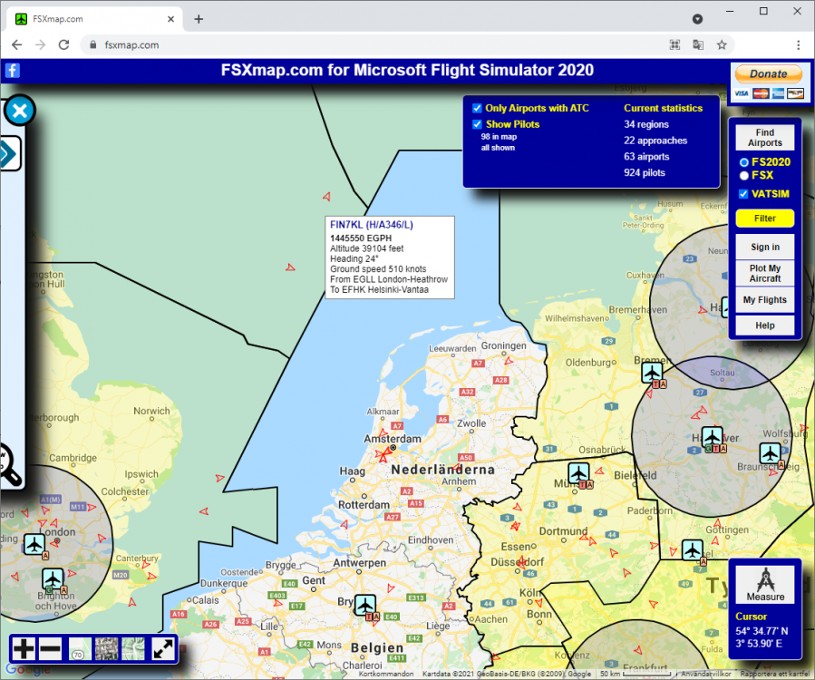Disable the Show Pilots checkbox
Image resolution: width=815 pixels, height=680 pixels.
[477, 124]
